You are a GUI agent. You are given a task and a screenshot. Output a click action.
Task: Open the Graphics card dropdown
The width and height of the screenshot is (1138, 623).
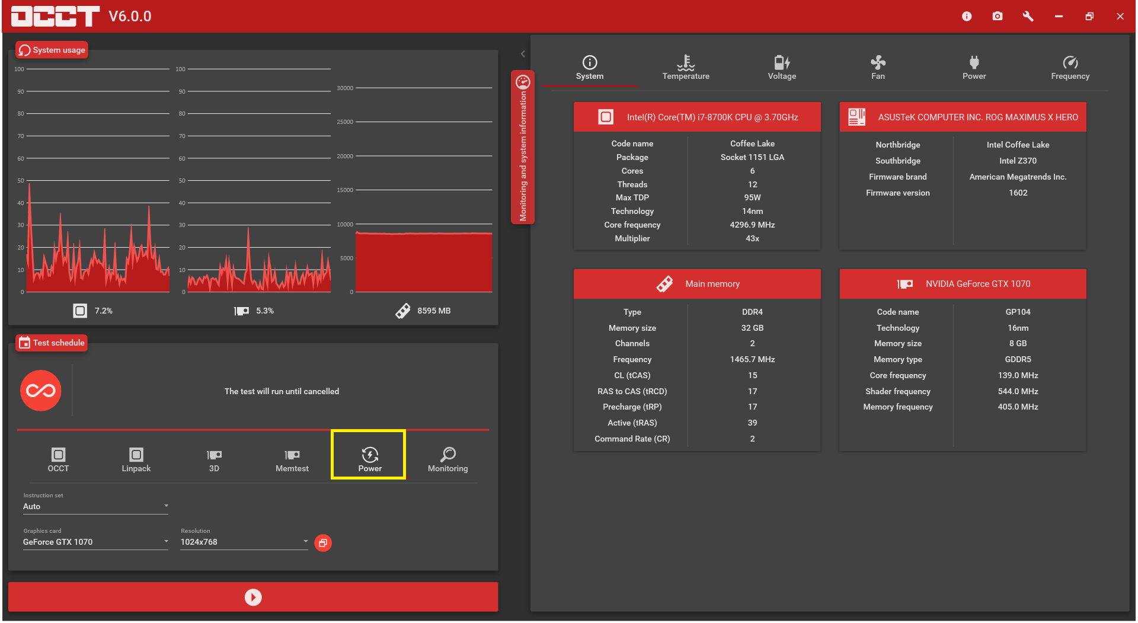tap(96, 542)
